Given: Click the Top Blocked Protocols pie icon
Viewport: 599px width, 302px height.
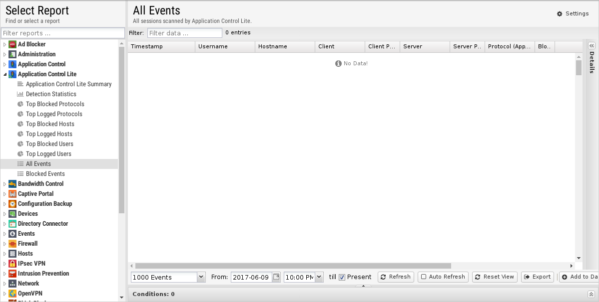Looking at the screenshot, I should pos(20,104).
